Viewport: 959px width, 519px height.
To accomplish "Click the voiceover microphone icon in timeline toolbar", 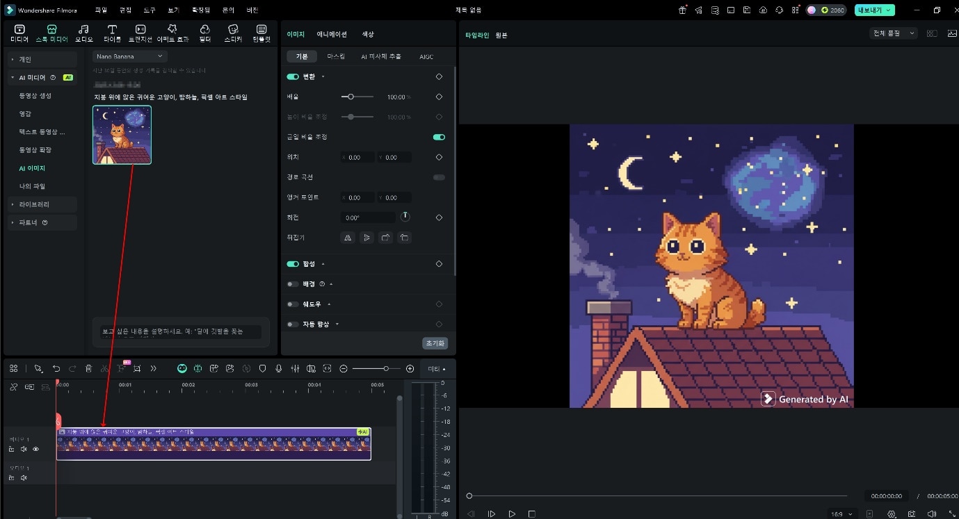I will [x=279, y=368].
